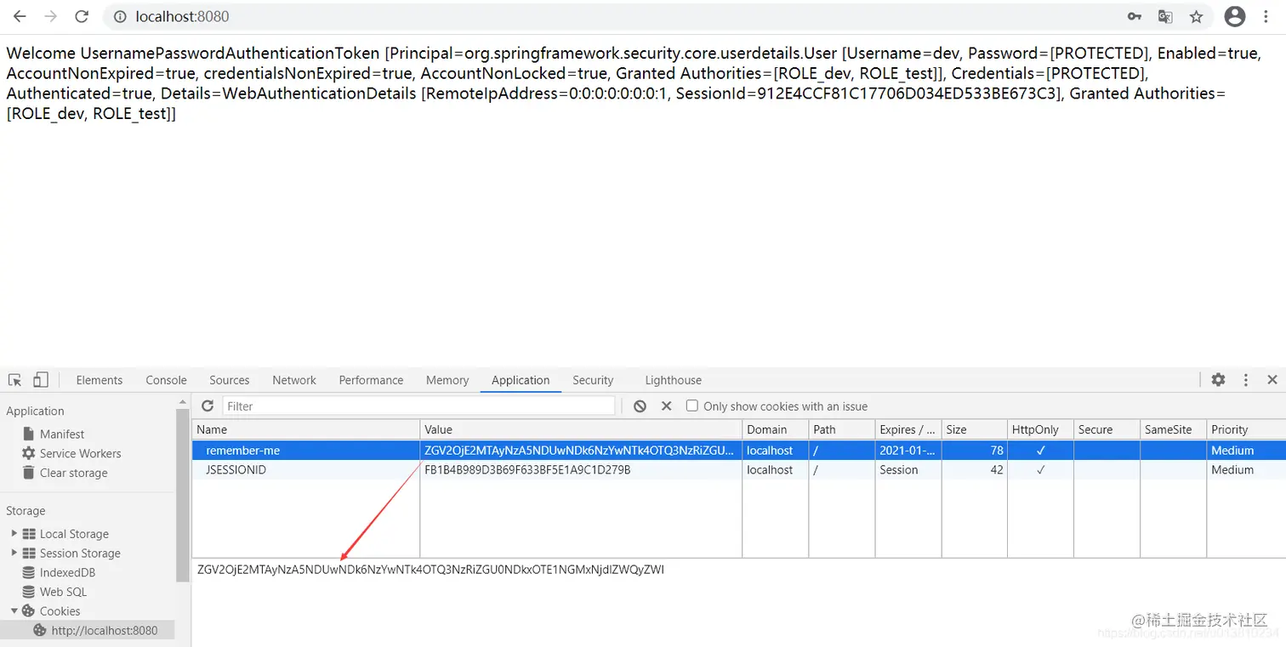Open the Chrome profile avatar
This screenshot has width=1286, height=647.
1234,16
